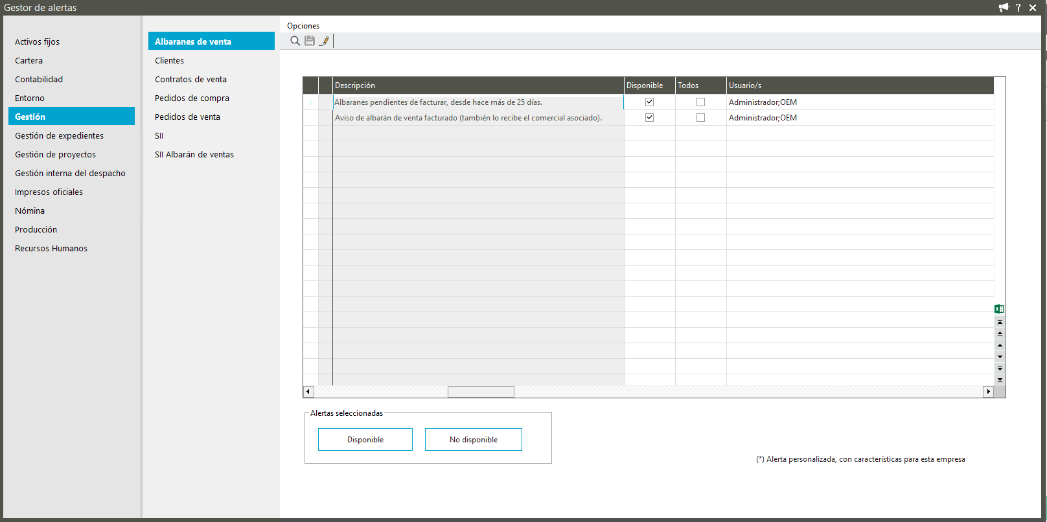Select Producción module
The width and height of the screenshot is (1047, 522).
(71, 229)
